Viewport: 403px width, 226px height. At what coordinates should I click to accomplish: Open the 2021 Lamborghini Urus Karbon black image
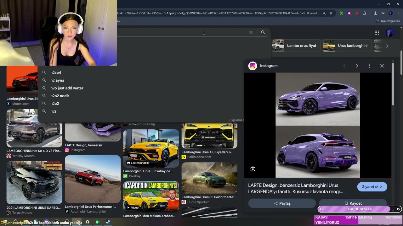click(x=34, y=182)
